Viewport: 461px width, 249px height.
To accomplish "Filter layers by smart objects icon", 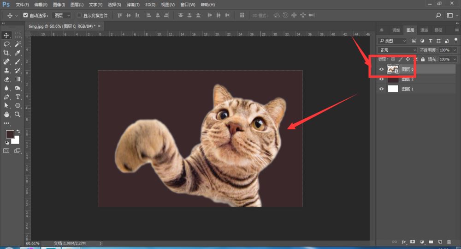I will [447, 41].
